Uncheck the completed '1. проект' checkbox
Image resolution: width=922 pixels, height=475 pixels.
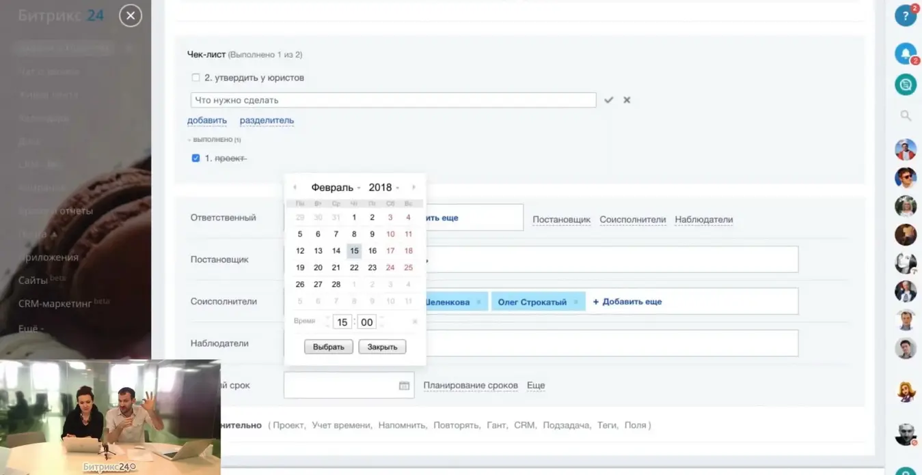pyautogui.click(x=196, y=158)
